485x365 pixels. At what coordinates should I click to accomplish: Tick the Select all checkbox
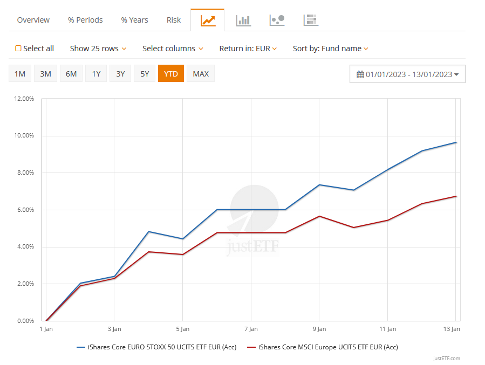tap(18, 49)
